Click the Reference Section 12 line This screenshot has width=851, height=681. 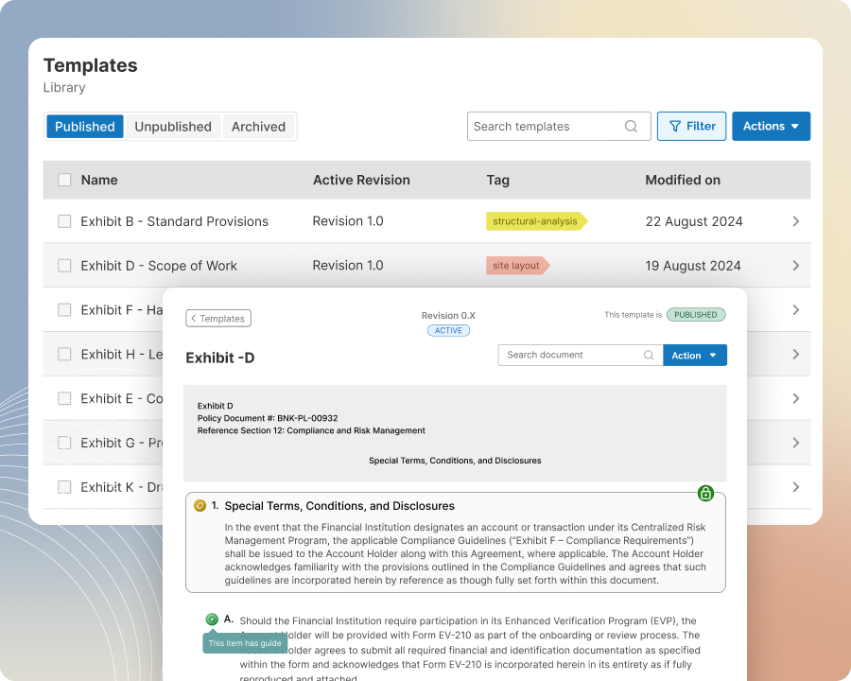pos(311,430)
